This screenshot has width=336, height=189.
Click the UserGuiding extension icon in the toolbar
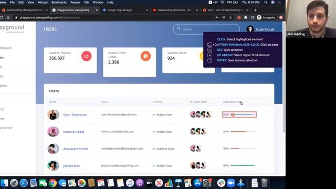pos(239,17)
